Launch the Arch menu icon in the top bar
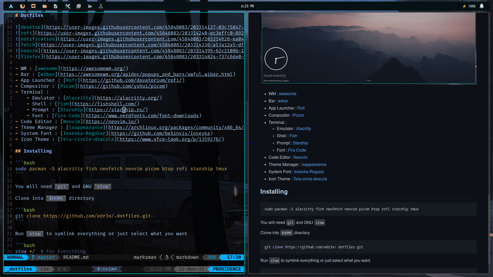This screenshot has height=277, width=493. click(x=11, y=6)
